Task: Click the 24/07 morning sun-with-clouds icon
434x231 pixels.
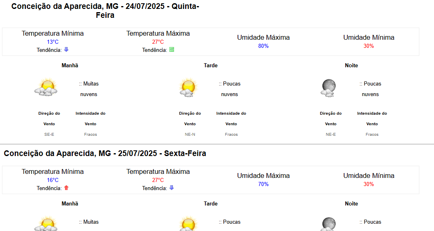Action: 46,87
